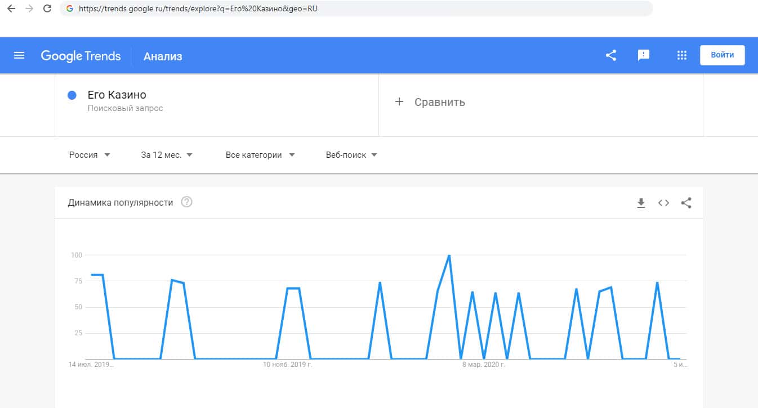Open the Google Trends home logo

(x=81, y=56)
